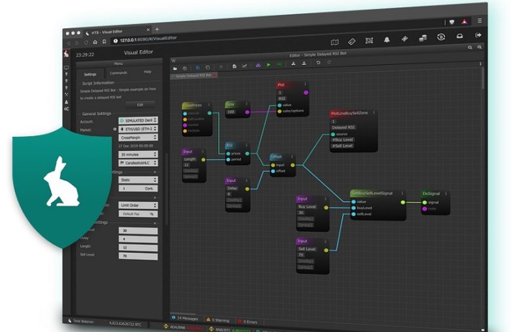The width and height of the screenshot is (511, 332).
Task: Open the browser hamburger menu
Action: [480, 20]
